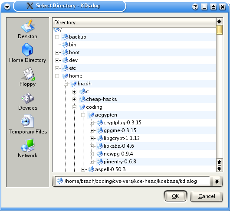Click the help question mark icon
Image resolution: width=230 pixels, height=211 pixels.
[x=195, y=7]
